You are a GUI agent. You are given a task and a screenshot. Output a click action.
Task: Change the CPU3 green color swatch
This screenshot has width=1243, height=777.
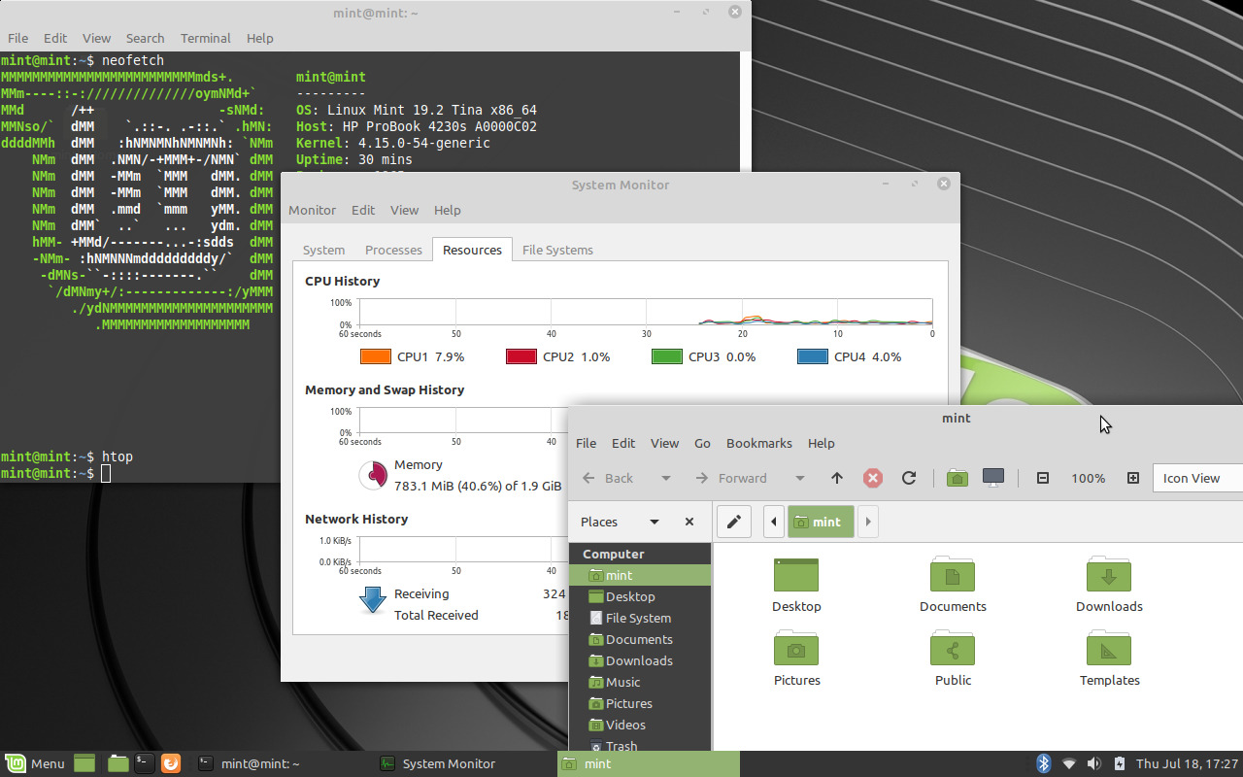pyautogui.click(x=667, y=356)
